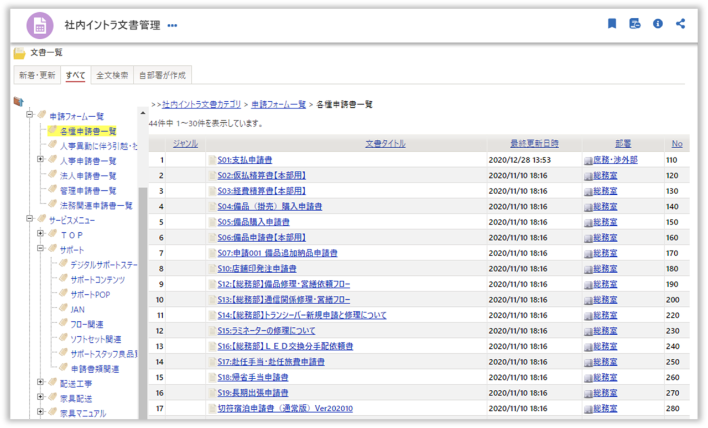This screenshot has height=428, width=708.
Task: Click the book icon above the tree
Action: [x=19, y=102]
